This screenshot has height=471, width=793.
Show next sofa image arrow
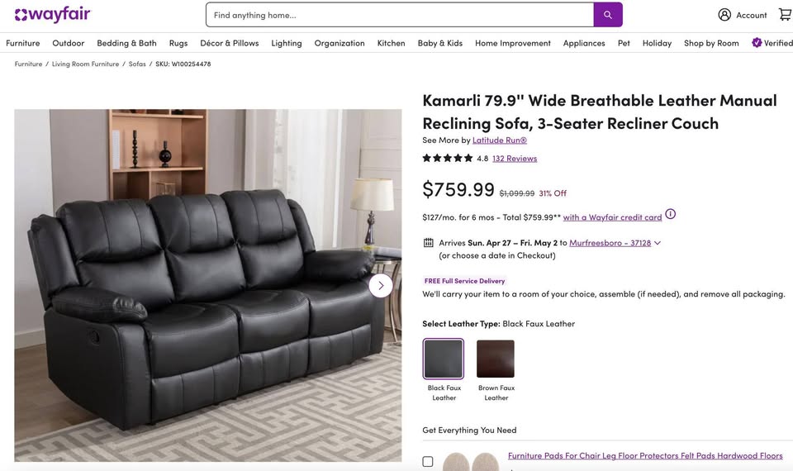(381, 286)
